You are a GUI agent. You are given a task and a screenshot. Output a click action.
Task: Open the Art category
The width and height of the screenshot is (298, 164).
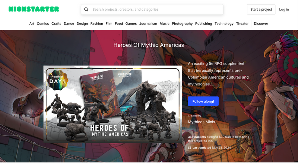pyautogui.click(x=32, y=24)
